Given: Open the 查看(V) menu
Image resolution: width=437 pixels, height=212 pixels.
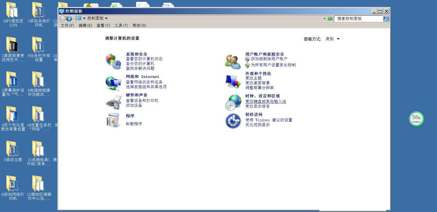Looking at the screenshot, I should pyautogui.click(x=104, y=25).
